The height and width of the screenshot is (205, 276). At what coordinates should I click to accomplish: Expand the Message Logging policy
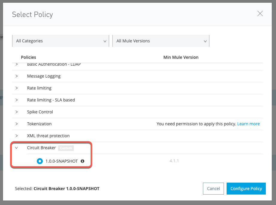pyautogui.click(x=17, y=76)
